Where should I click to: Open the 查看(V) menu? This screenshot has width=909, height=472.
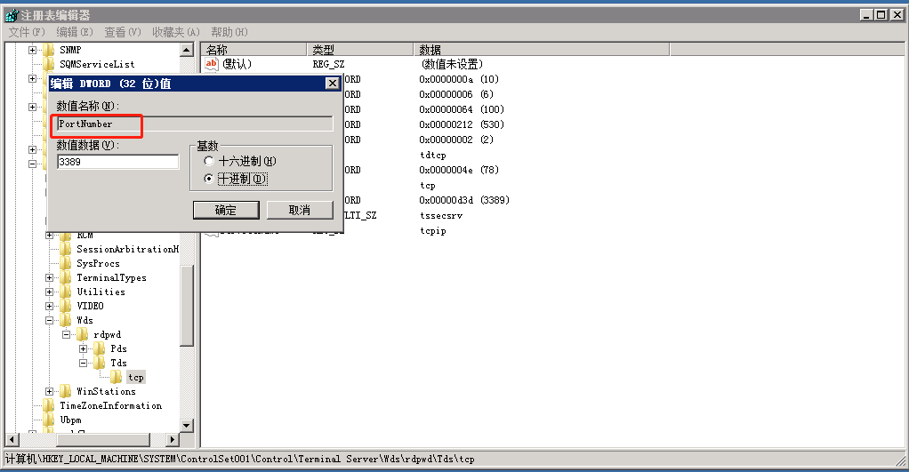tap(123, 32)
